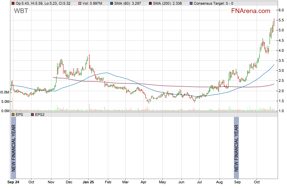287x189 pixels.
Task: Click the purple EPS2 legend square
Action: (32, 115)
